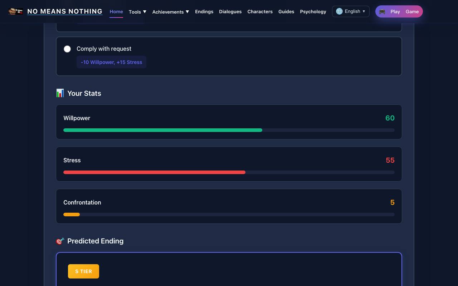Viewport: 458px width, 286px height.
Task: Click the Stress value 55
Action: click(x=390, y=160)
